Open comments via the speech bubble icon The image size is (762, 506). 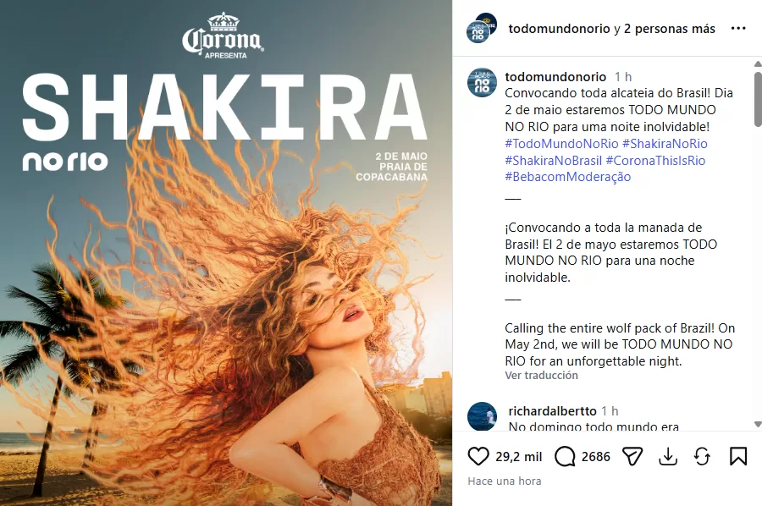coord(565,456)
